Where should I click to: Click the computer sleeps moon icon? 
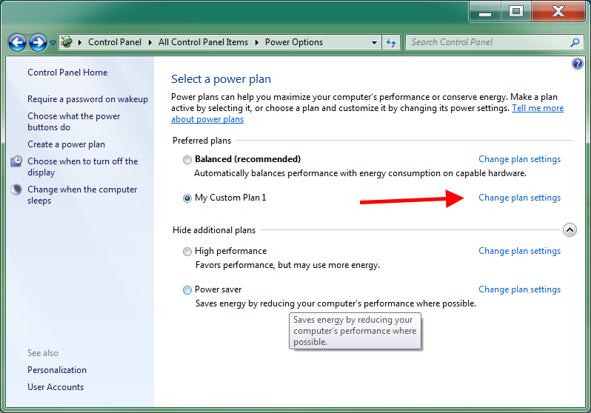16,189
